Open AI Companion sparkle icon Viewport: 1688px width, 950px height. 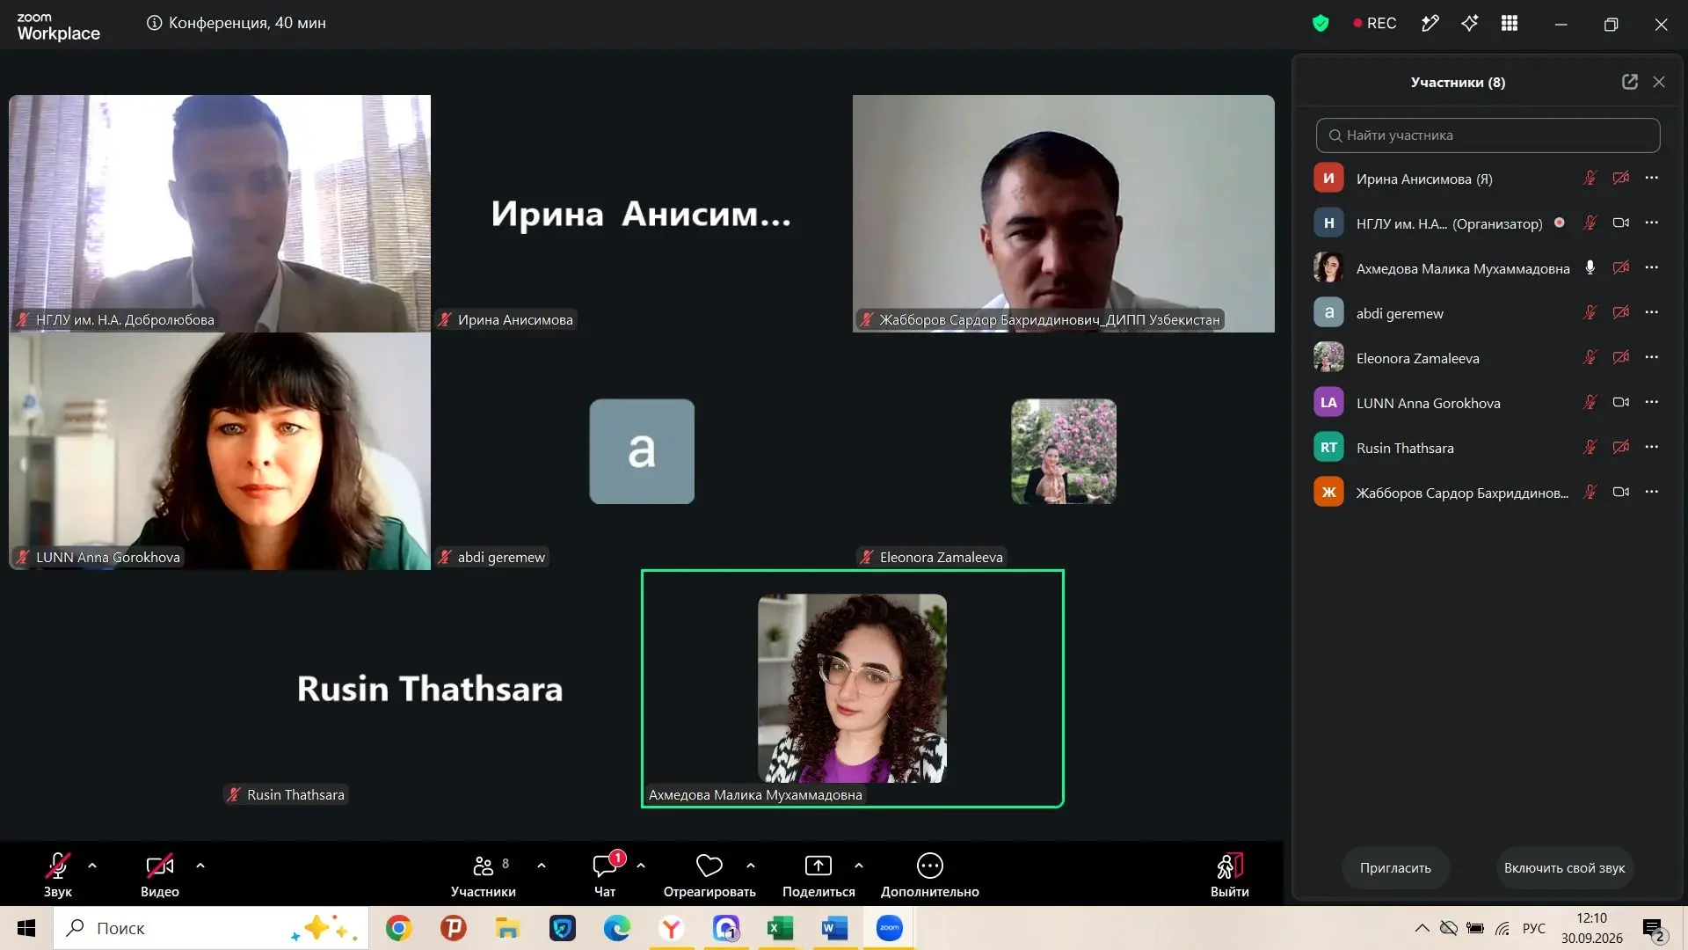pos(1470,24)
